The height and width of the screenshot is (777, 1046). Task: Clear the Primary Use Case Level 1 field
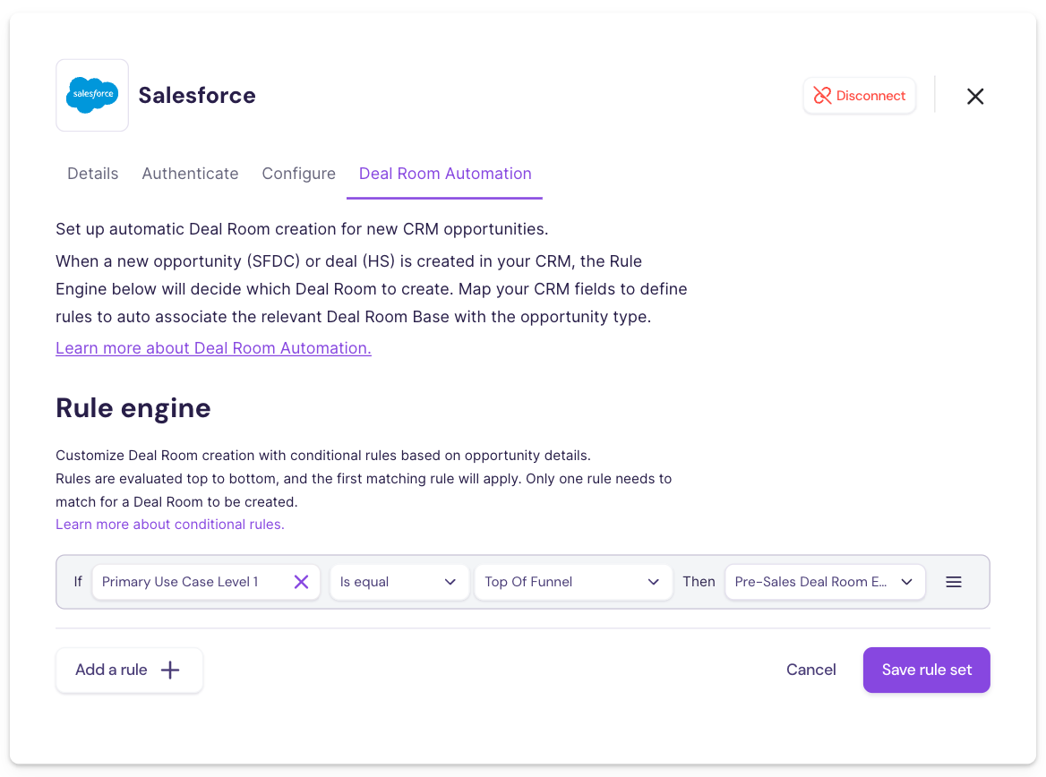[301, 582]
